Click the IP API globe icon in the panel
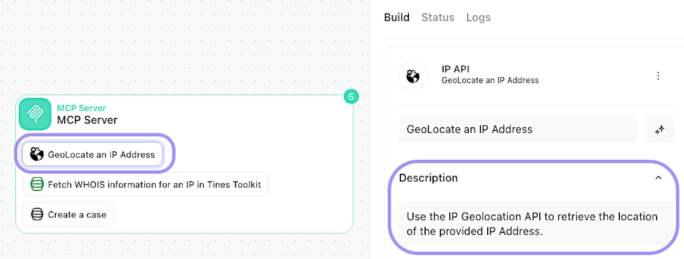The image size is (684, 259). pyautogui.click(x=413, y=76)
